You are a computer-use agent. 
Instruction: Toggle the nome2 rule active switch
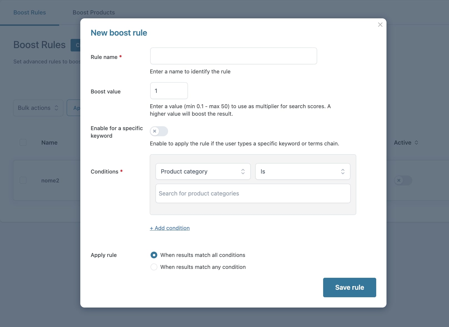pos(403,180)
